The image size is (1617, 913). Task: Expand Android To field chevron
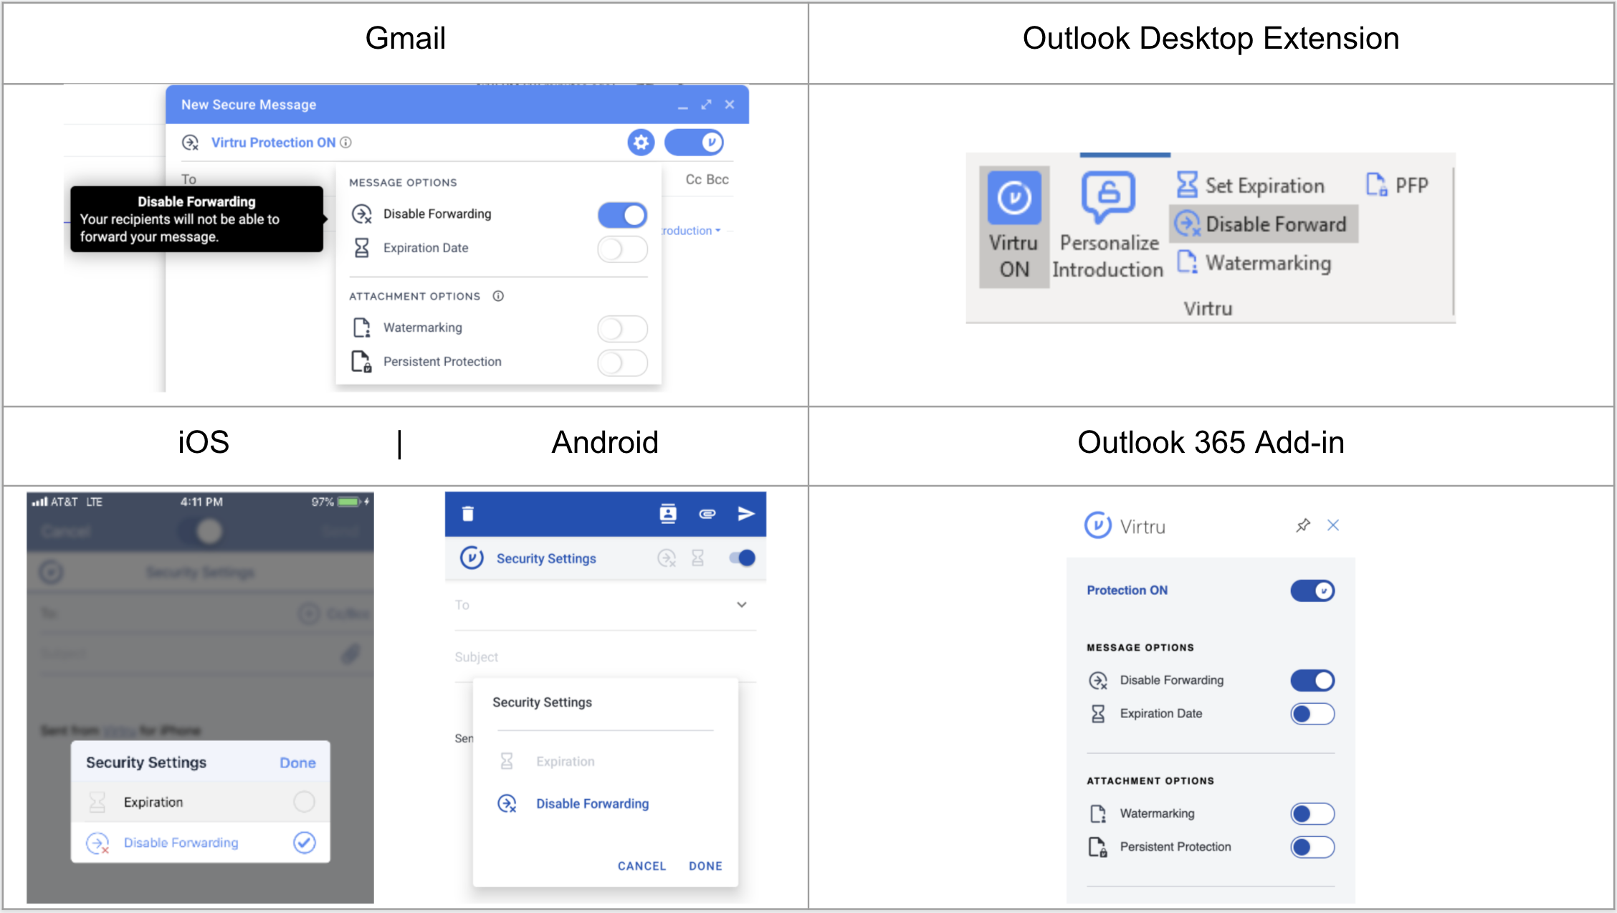pos(742,605)
